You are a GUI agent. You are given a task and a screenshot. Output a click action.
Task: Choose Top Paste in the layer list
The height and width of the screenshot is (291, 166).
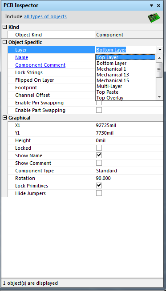(x=126, y=92)
